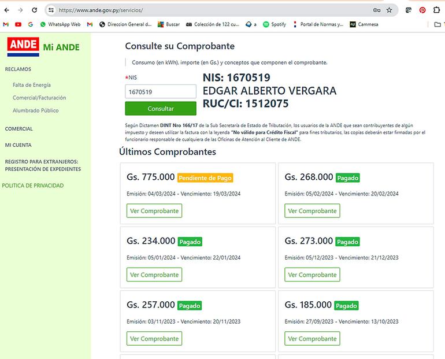Click the ANDE logo in the sidebar
Viewport: 445px width, 359px height.
tap(23, 46)
